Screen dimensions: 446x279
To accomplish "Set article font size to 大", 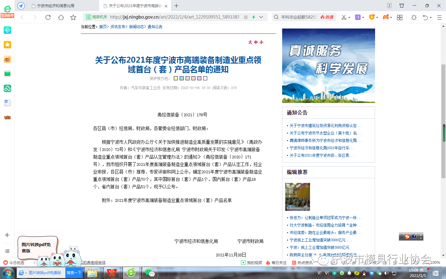I will coord(250,42).
